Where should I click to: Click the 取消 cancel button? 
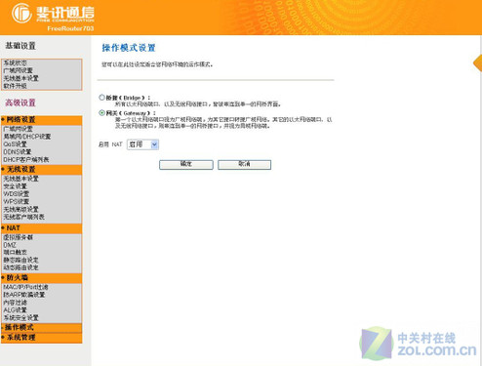[x=244, y=164]
